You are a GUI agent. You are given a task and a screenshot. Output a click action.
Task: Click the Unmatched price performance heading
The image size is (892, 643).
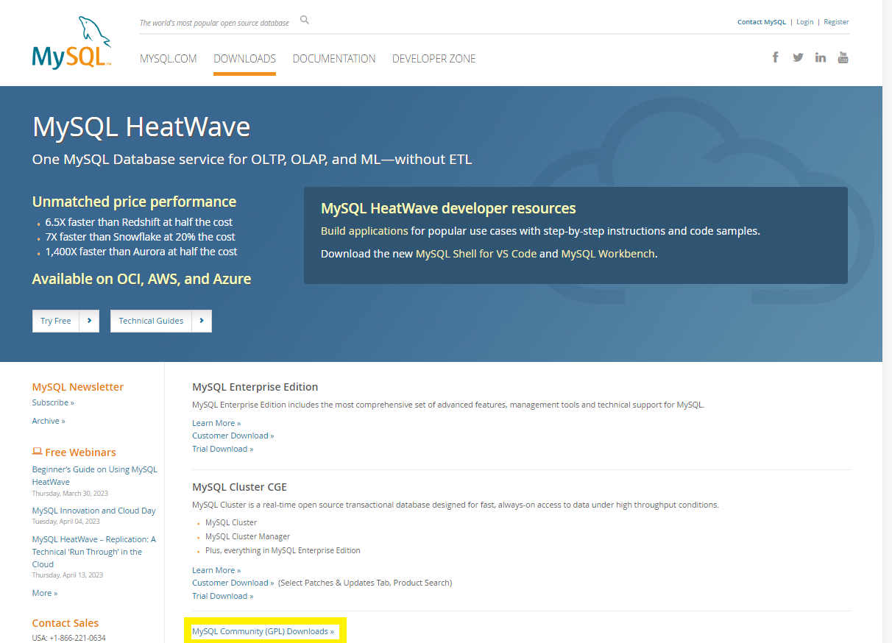[134, 202]
